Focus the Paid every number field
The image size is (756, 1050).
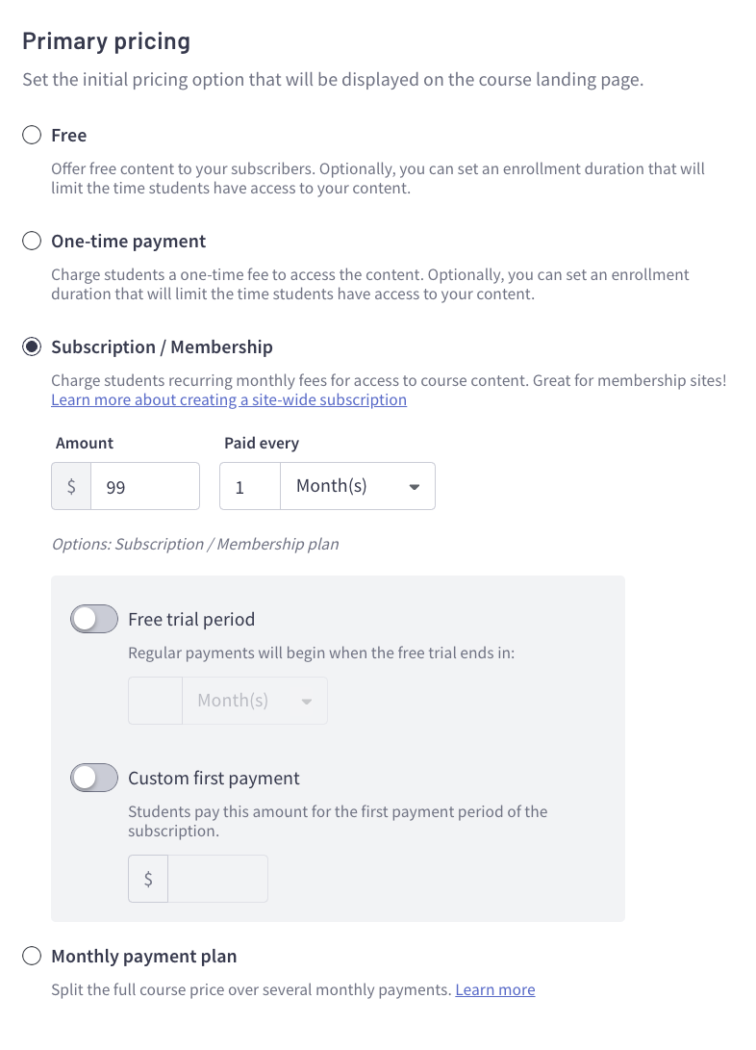(250, 487)
